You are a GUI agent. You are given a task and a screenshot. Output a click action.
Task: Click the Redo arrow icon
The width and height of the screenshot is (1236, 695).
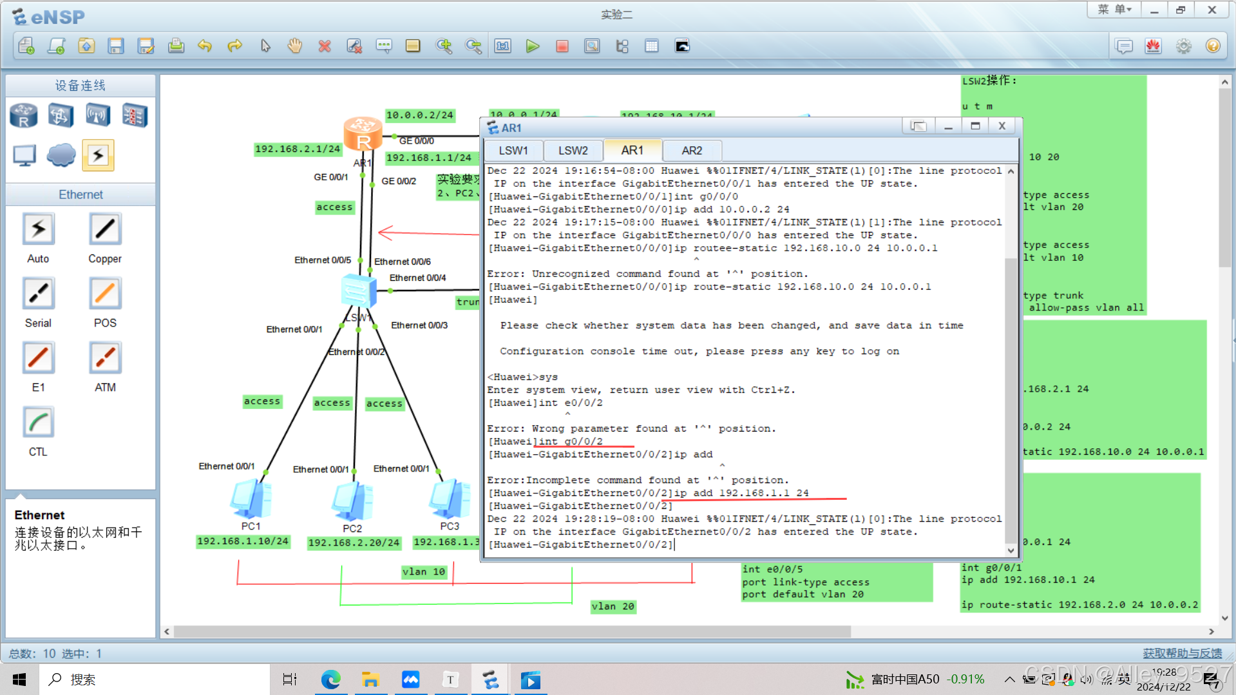pyautogui.click(x=235, y=46)
